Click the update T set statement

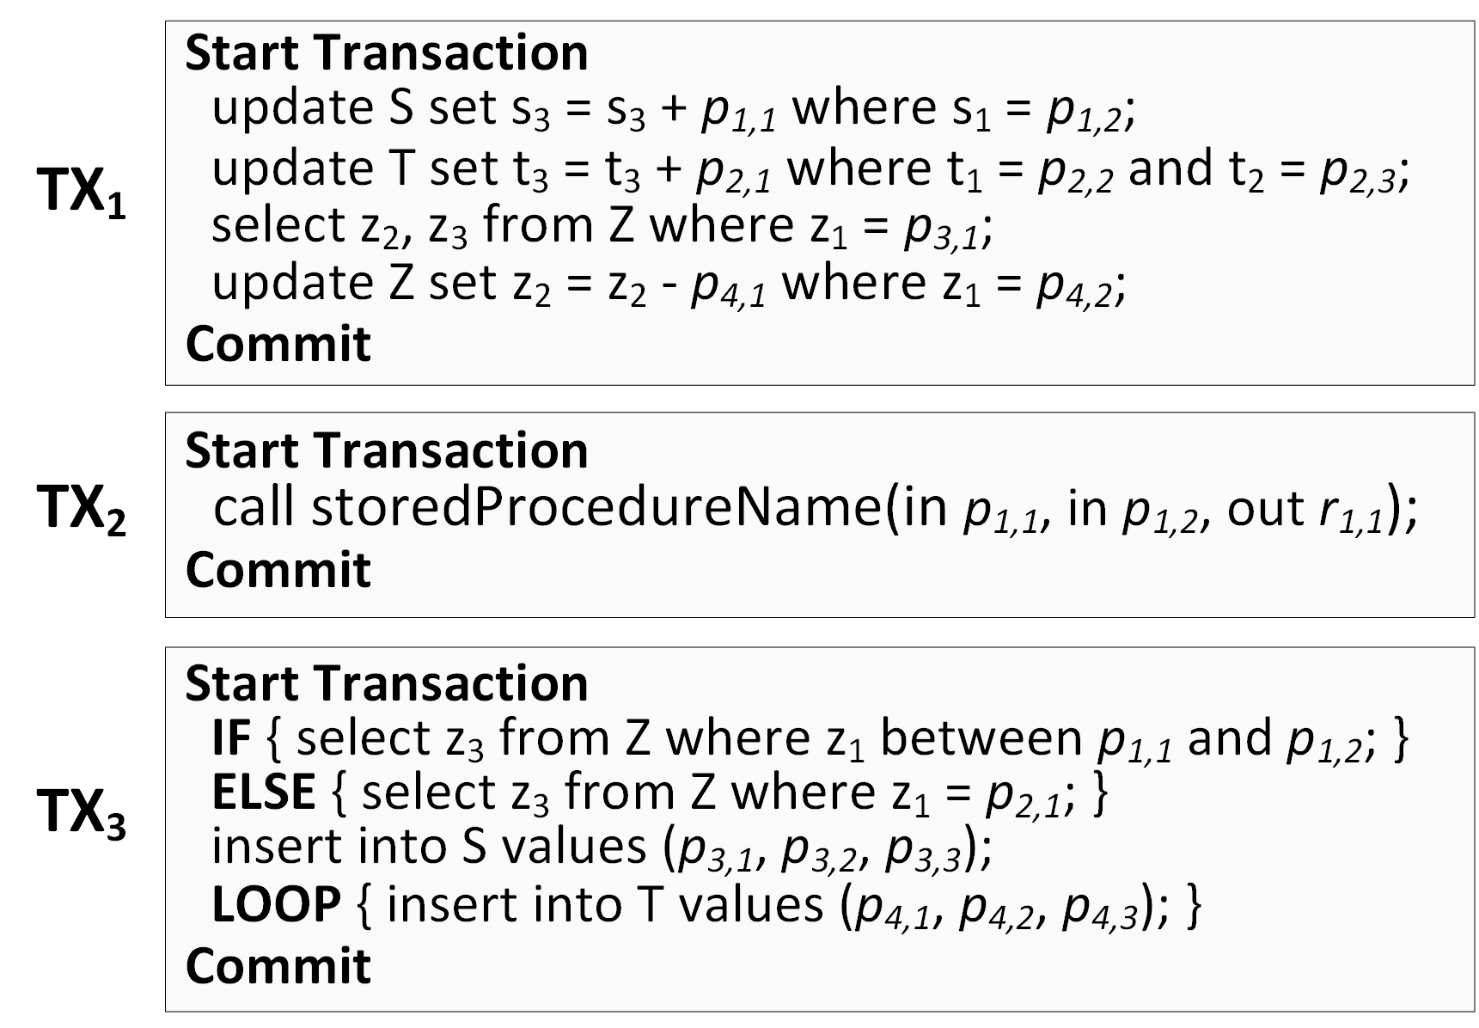pyautogui.click(x=810, y=170)
